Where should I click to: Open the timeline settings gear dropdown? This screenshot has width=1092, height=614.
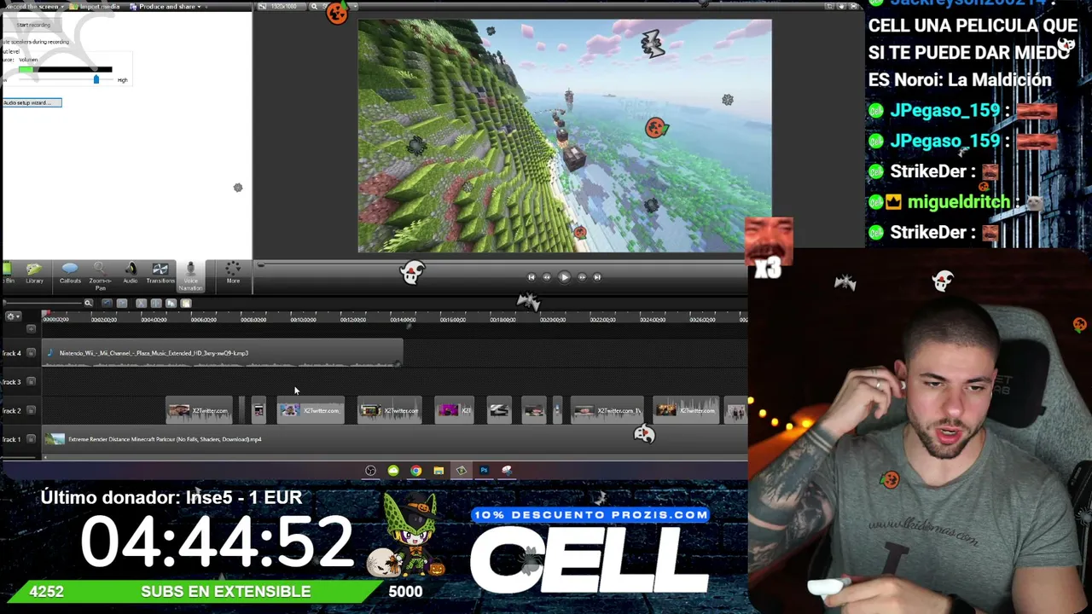coord(12,316)
